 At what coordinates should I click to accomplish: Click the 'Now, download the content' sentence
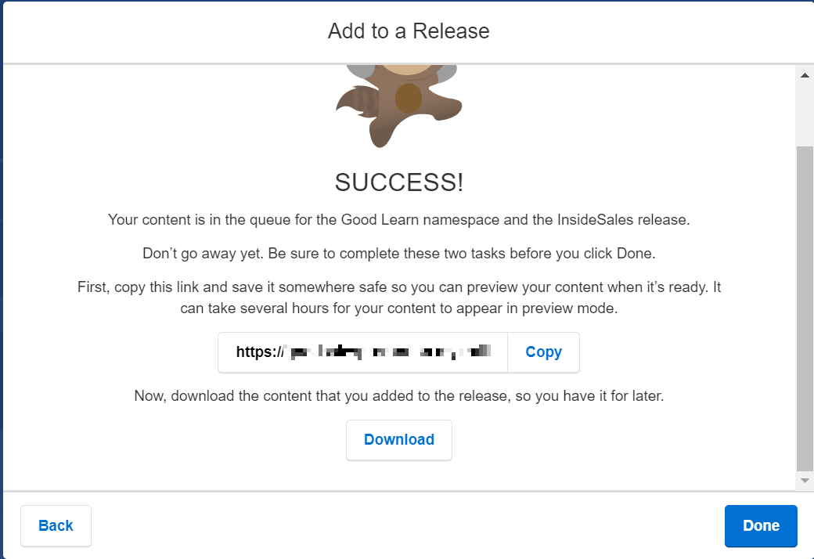point(398,396)
